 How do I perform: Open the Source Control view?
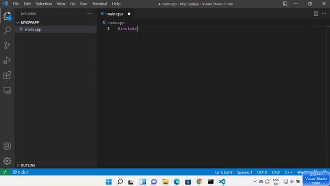click(7, 45)
